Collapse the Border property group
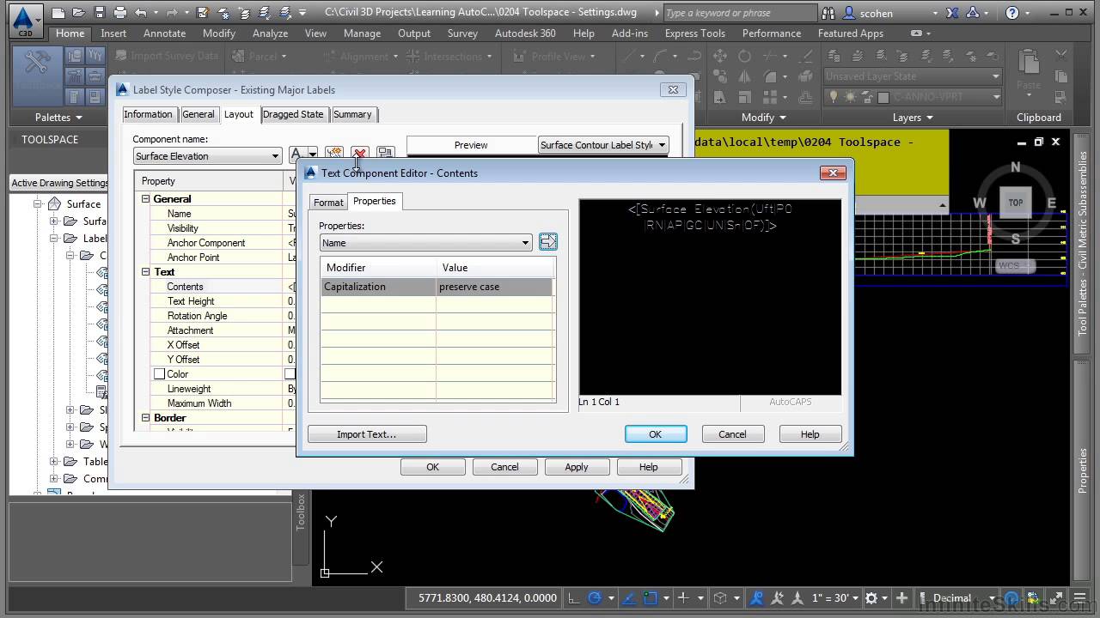The height and width of the screenshot is (618, 1100). [x=146, y=418]
